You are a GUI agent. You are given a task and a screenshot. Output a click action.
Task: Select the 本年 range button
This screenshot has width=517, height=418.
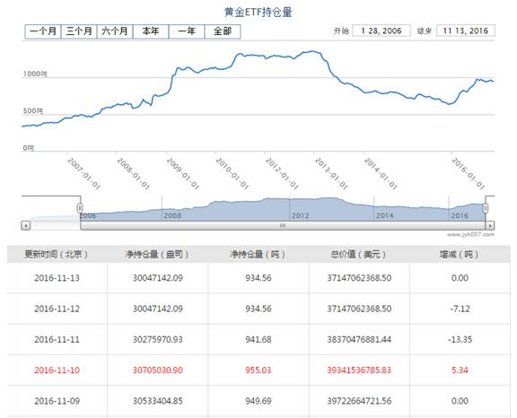click(151, 31)
